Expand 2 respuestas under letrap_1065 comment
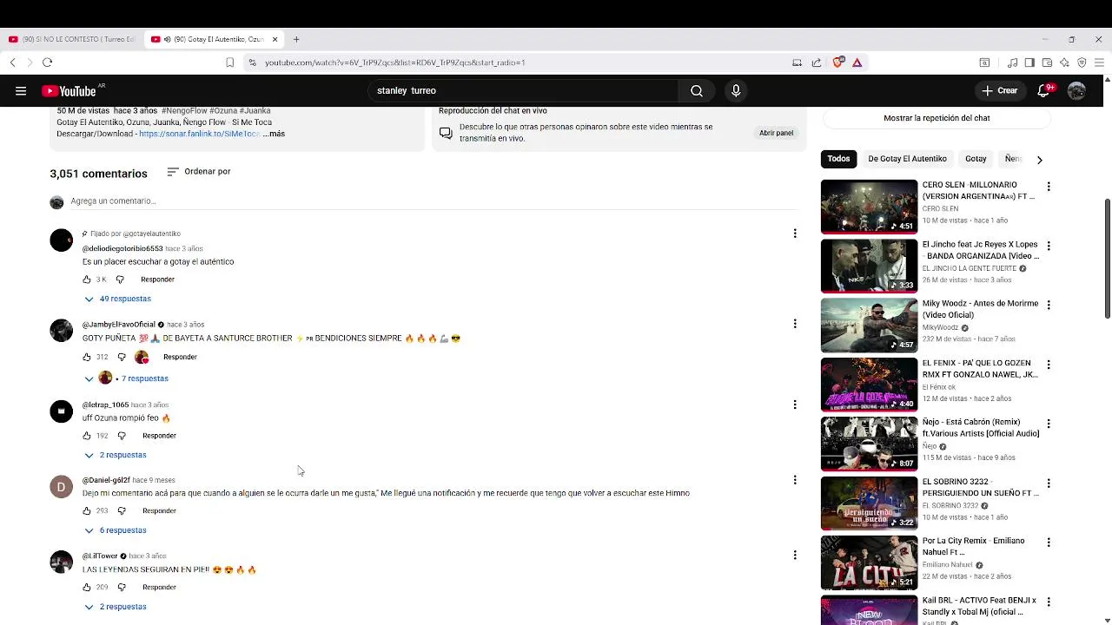 [116, 455]
